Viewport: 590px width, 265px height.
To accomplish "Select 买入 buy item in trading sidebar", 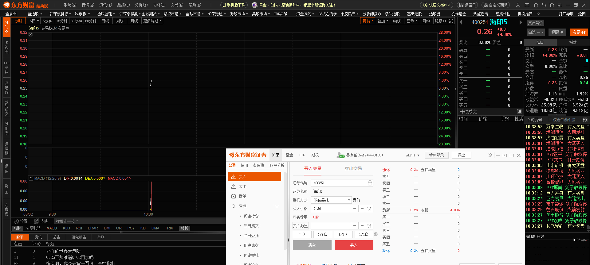I will [255, 177].
